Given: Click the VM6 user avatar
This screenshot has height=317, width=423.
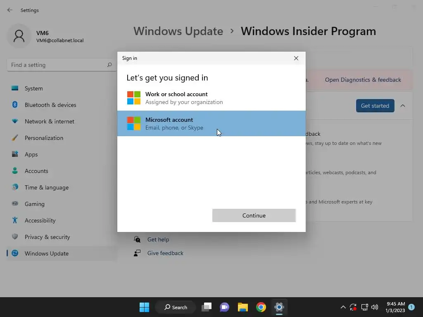Looking at the screenshot, I should click(x=19, y=36).
